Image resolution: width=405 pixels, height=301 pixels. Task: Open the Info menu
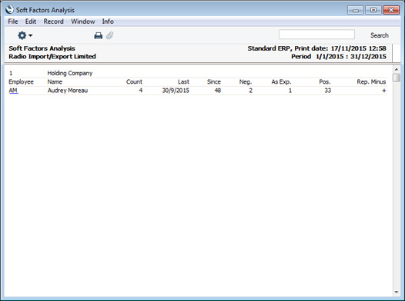click(x=108, y=21)
